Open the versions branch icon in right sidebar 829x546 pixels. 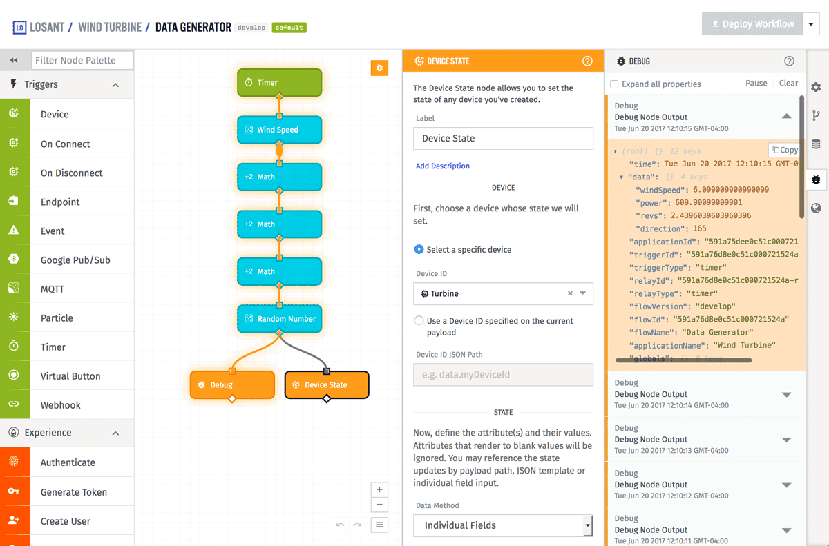[816, 116]
